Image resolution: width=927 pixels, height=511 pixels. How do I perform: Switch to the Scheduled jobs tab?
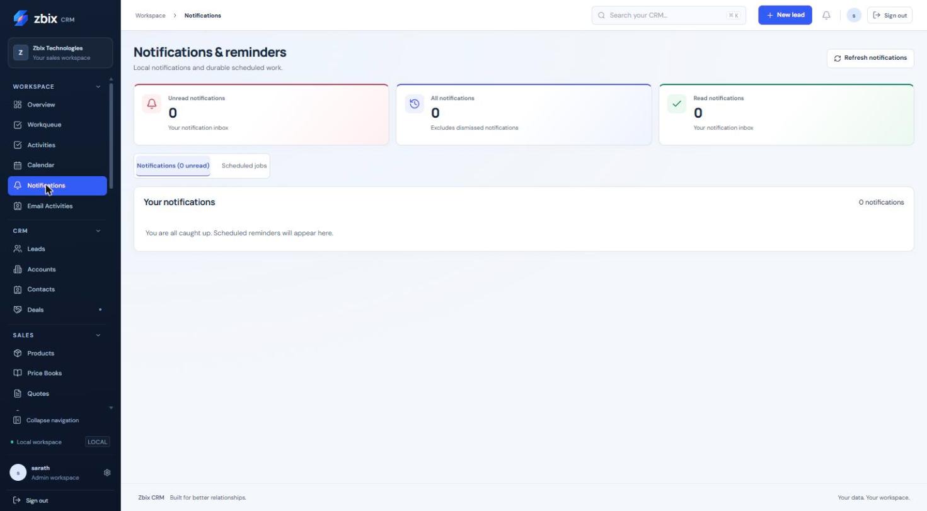point(244,166)
